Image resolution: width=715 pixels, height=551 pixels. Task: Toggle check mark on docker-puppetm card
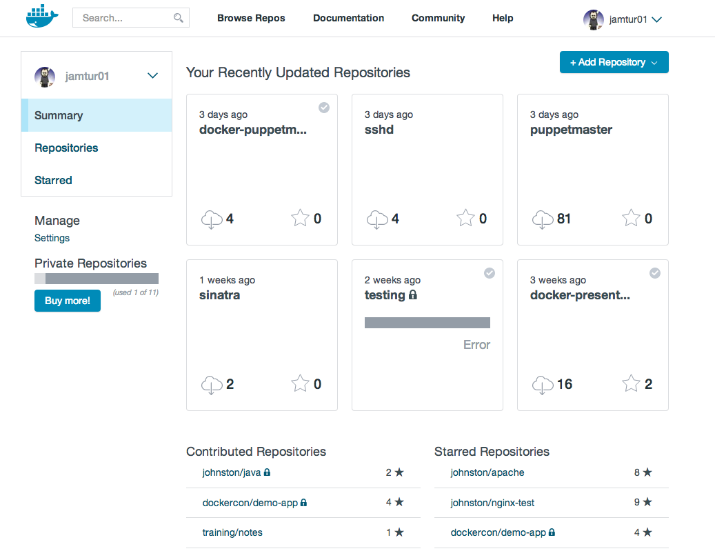[324, 108]
